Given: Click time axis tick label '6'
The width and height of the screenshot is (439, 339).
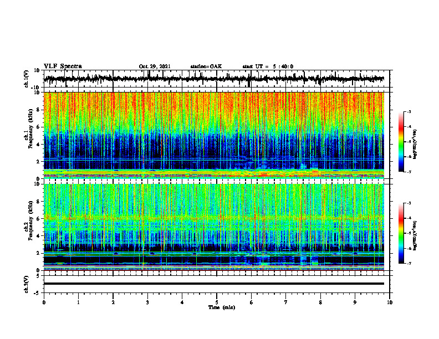Looking at the screenshot, I should point(252,302).
